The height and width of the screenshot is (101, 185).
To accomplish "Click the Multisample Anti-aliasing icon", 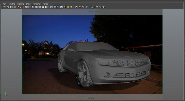I will click(x=83, y=7).
